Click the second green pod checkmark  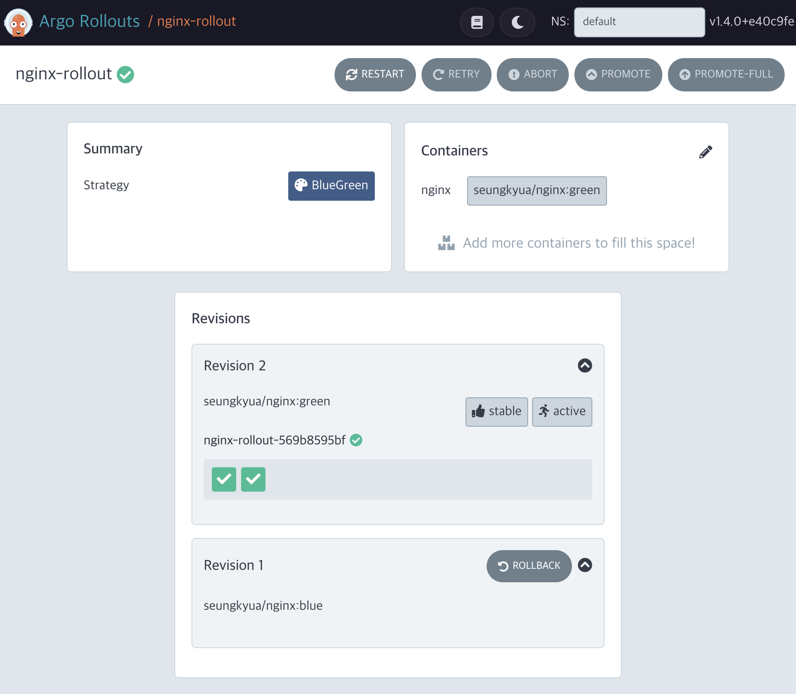coord(253,479)
